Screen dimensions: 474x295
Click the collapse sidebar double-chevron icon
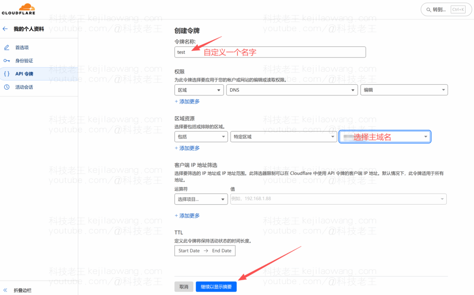6,289
